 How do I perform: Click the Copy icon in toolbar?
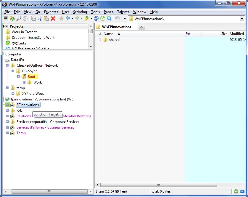click(x=33, y=19)
